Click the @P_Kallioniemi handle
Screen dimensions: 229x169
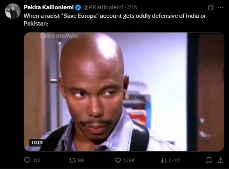coord(103,7)
